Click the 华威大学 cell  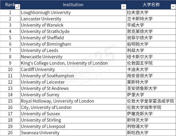coord(151,25)
